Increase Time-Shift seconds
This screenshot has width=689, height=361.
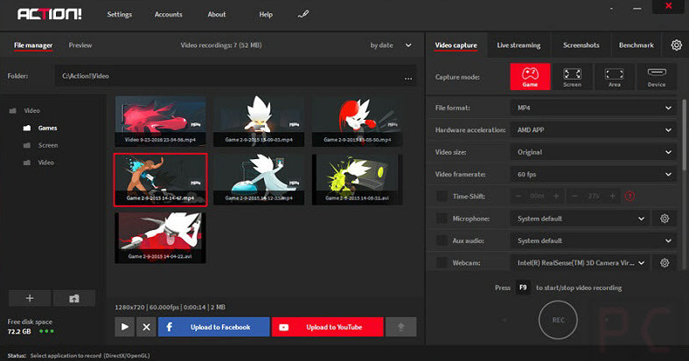[x=613, y=196]
